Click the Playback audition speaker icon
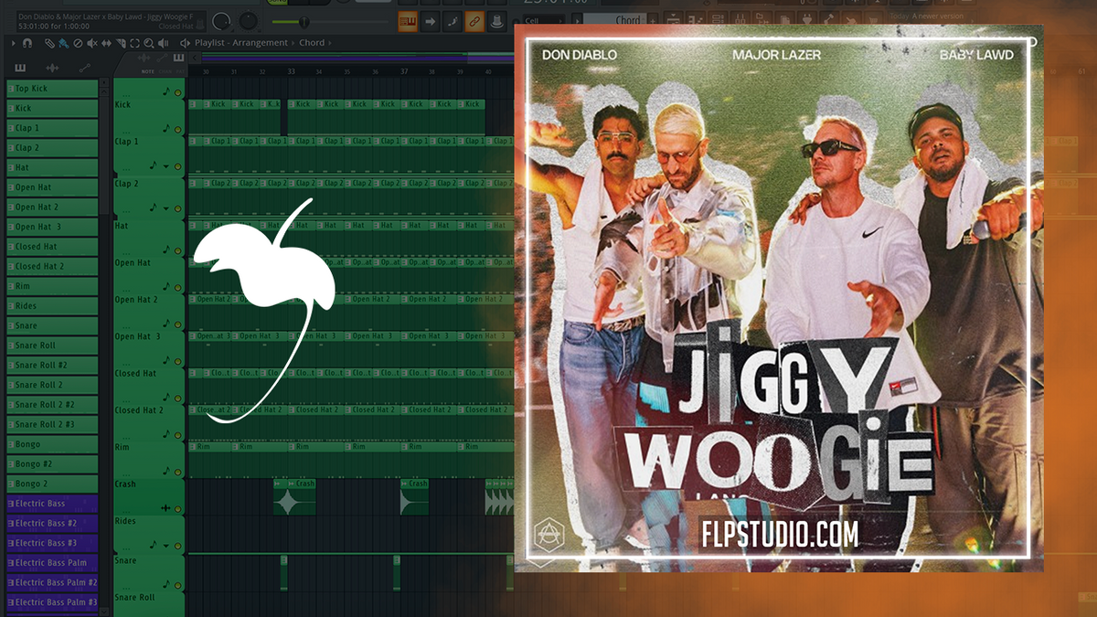Viewport: 1097px width, 617px height. click(x=163, y=43)
